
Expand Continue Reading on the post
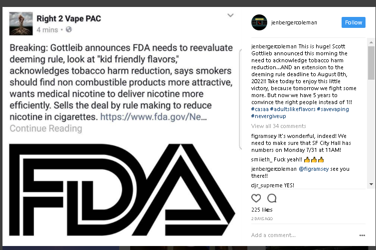tap(46, 128)
